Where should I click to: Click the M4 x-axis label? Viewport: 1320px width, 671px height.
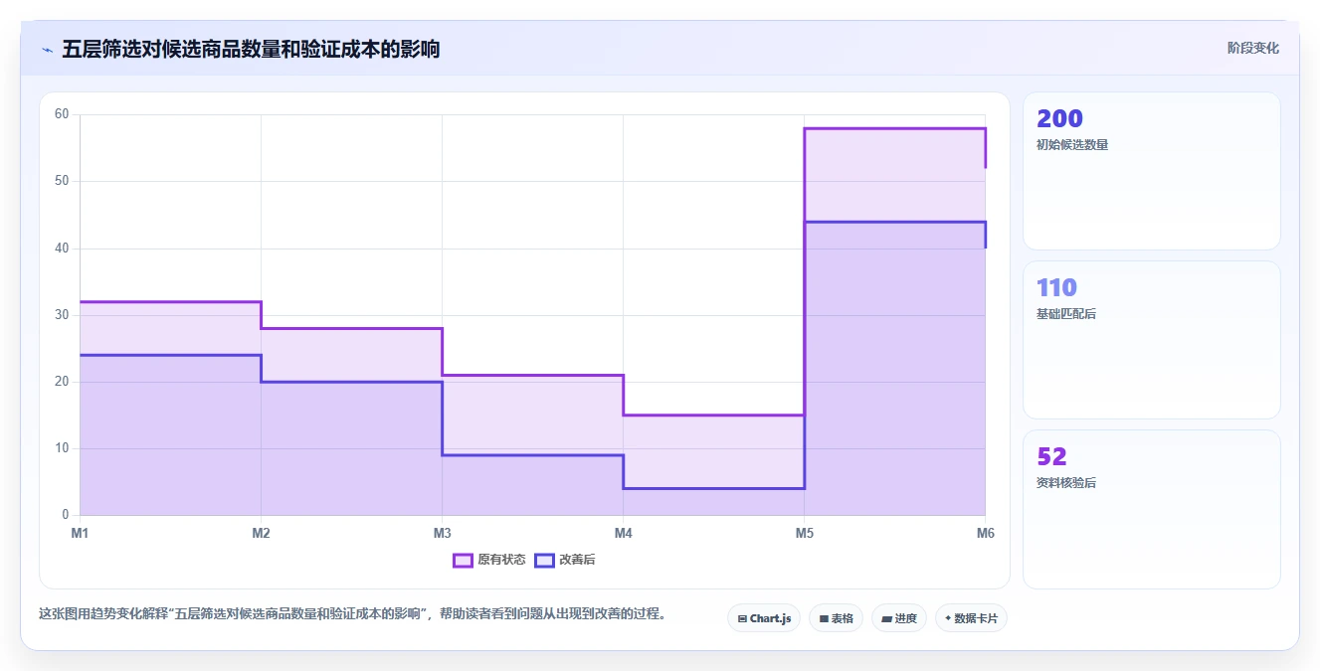[623, 534]
